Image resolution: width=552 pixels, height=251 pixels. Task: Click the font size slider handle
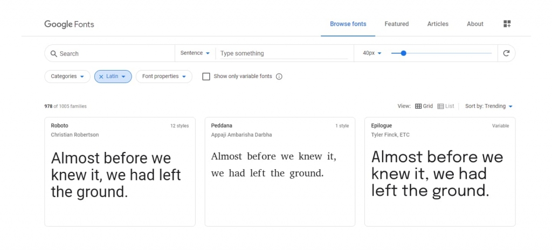click(x=403, y=53)
